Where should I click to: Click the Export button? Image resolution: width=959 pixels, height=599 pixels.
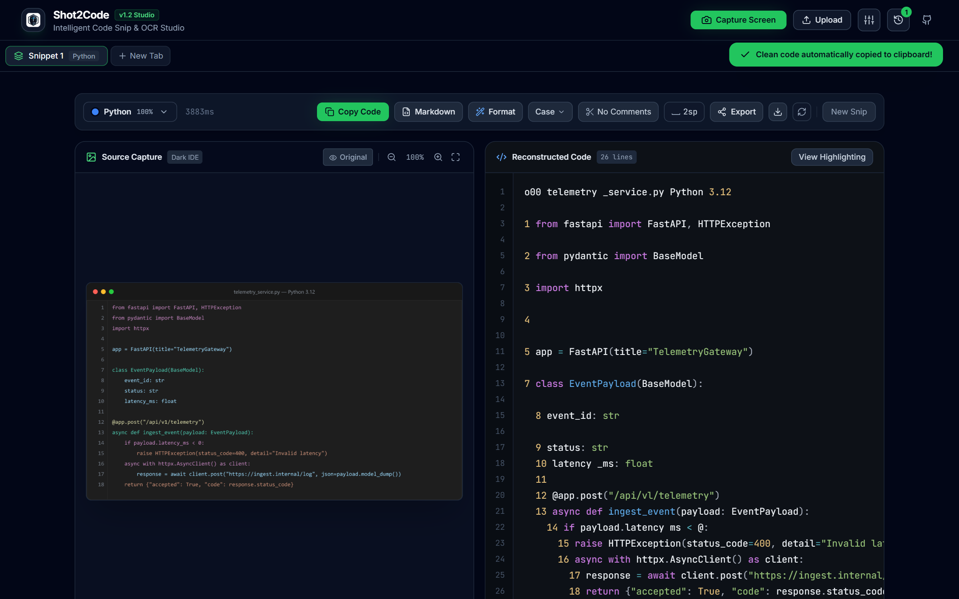tap(737, 112)
